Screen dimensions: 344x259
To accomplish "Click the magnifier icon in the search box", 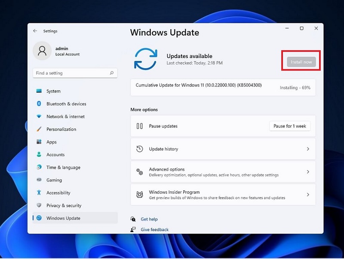I will 112,73.
